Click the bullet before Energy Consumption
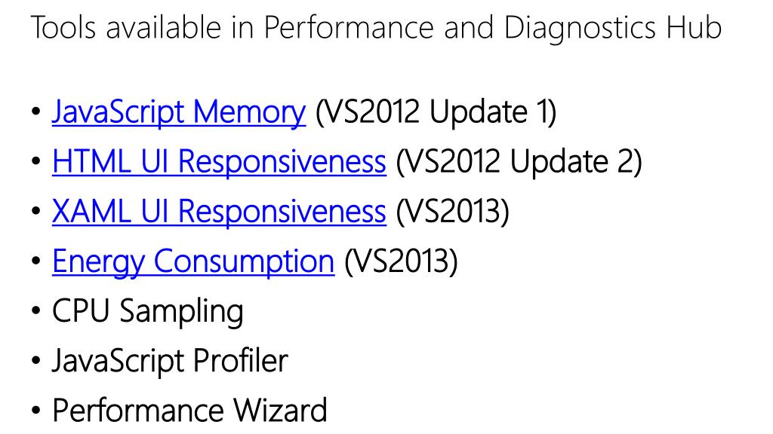The image size is (773, 434). point(35,261)
